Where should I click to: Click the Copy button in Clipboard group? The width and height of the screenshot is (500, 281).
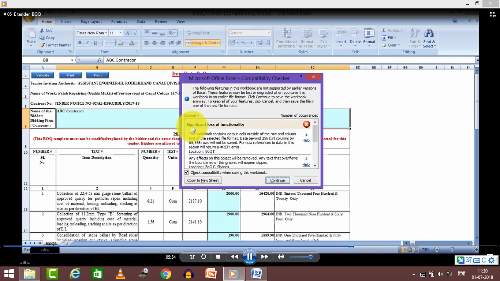[x=47, y=38]
